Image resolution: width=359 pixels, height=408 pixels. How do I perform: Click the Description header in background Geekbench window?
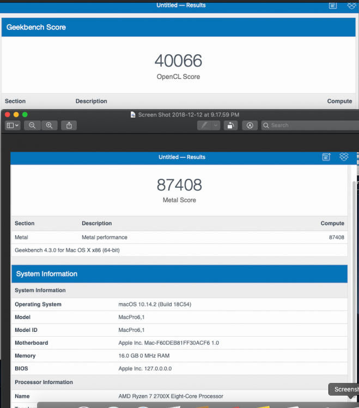(91, 101)
